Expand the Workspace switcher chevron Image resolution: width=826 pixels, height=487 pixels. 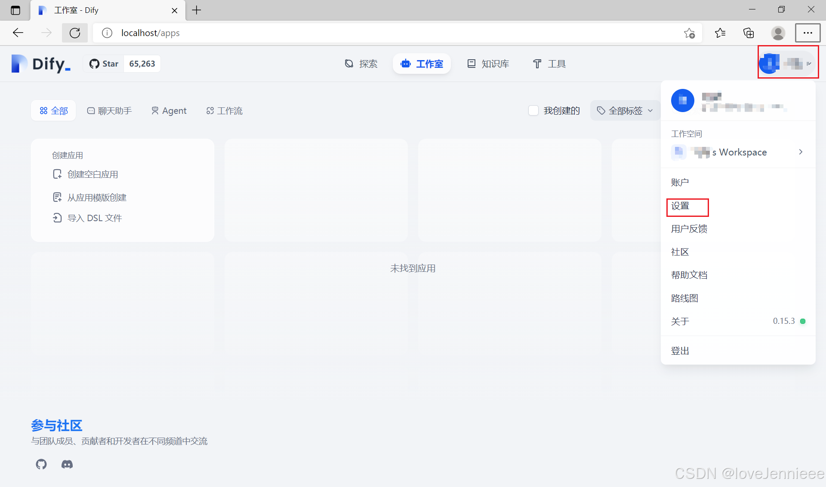(801, 152)
